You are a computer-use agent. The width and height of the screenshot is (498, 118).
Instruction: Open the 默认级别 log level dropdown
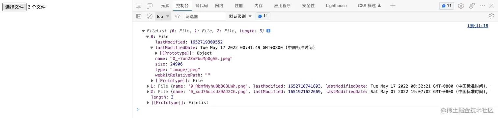coord(240,16)
